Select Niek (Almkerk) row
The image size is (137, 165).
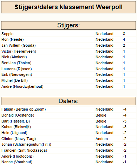(68, 57)
